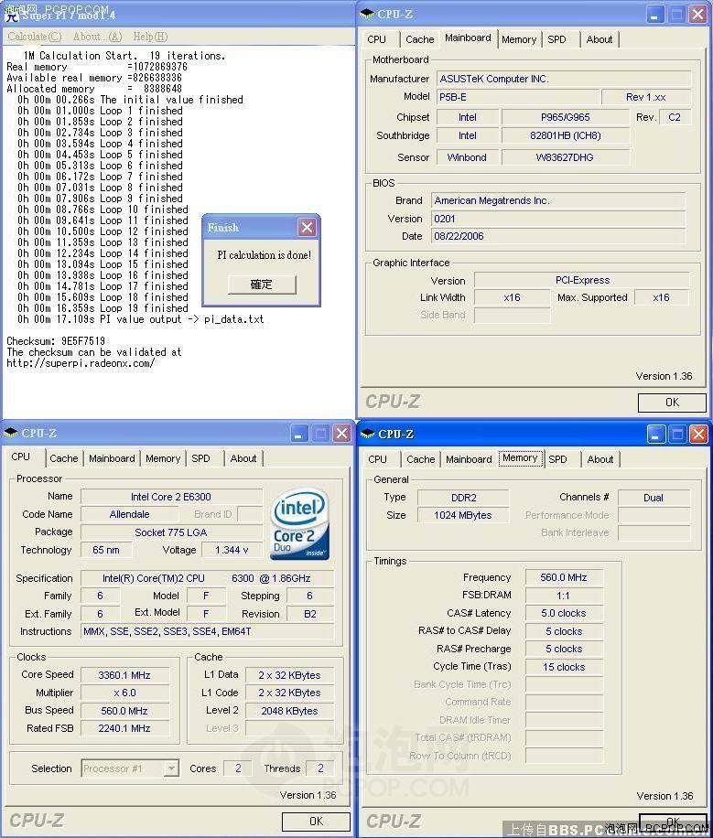
Task: Click OK in the Mainboard CPU-Z window
Action: (x=672, y=403)
